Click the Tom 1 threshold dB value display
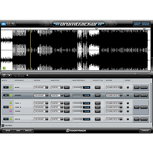 tap(87, 103)
